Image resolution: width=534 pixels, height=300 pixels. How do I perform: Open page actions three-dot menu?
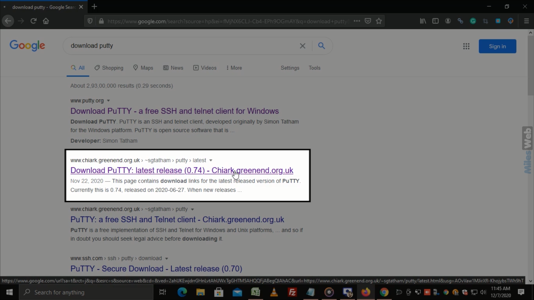tap(357, 21)
